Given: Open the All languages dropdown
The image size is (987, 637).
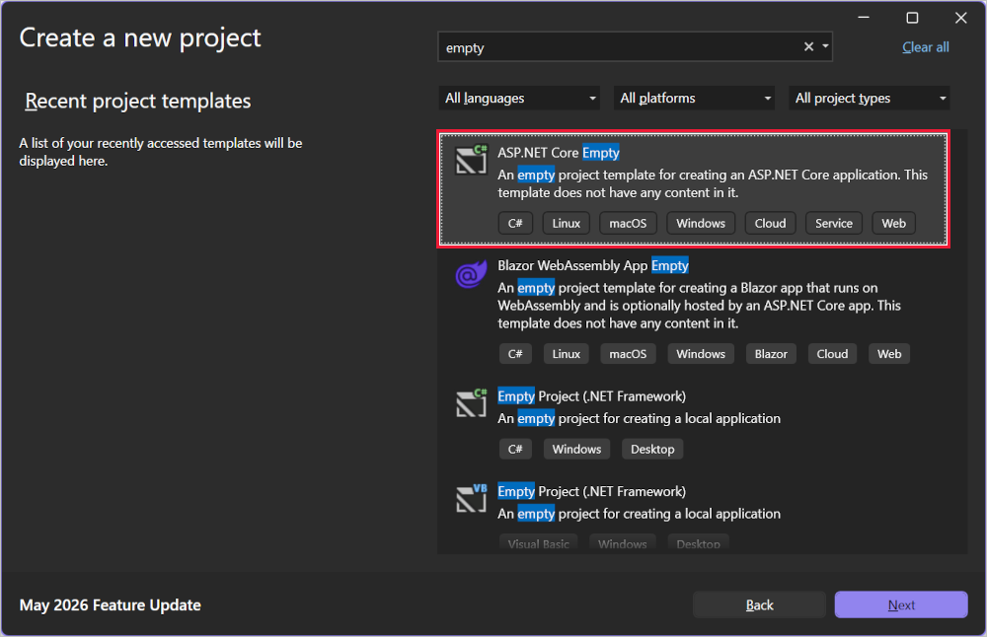Looking at the screenshot, I should tap(519, 98).
